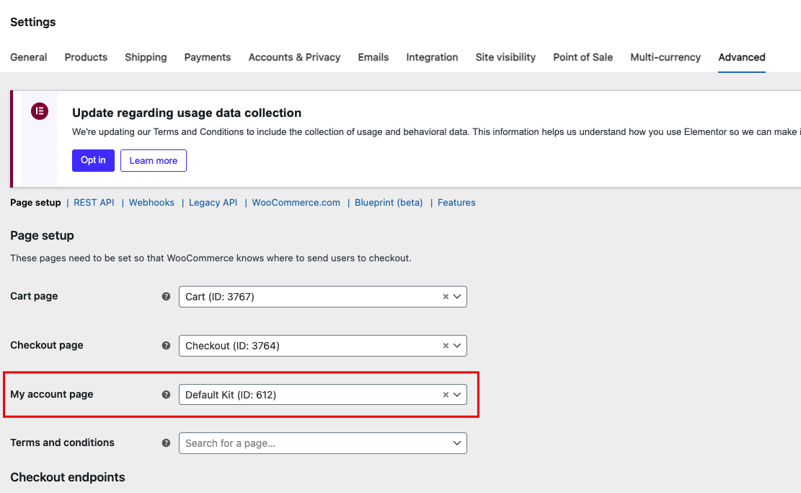Select the Page setup subsection
This screenshot has height=493, width=801.
[35, 203]
